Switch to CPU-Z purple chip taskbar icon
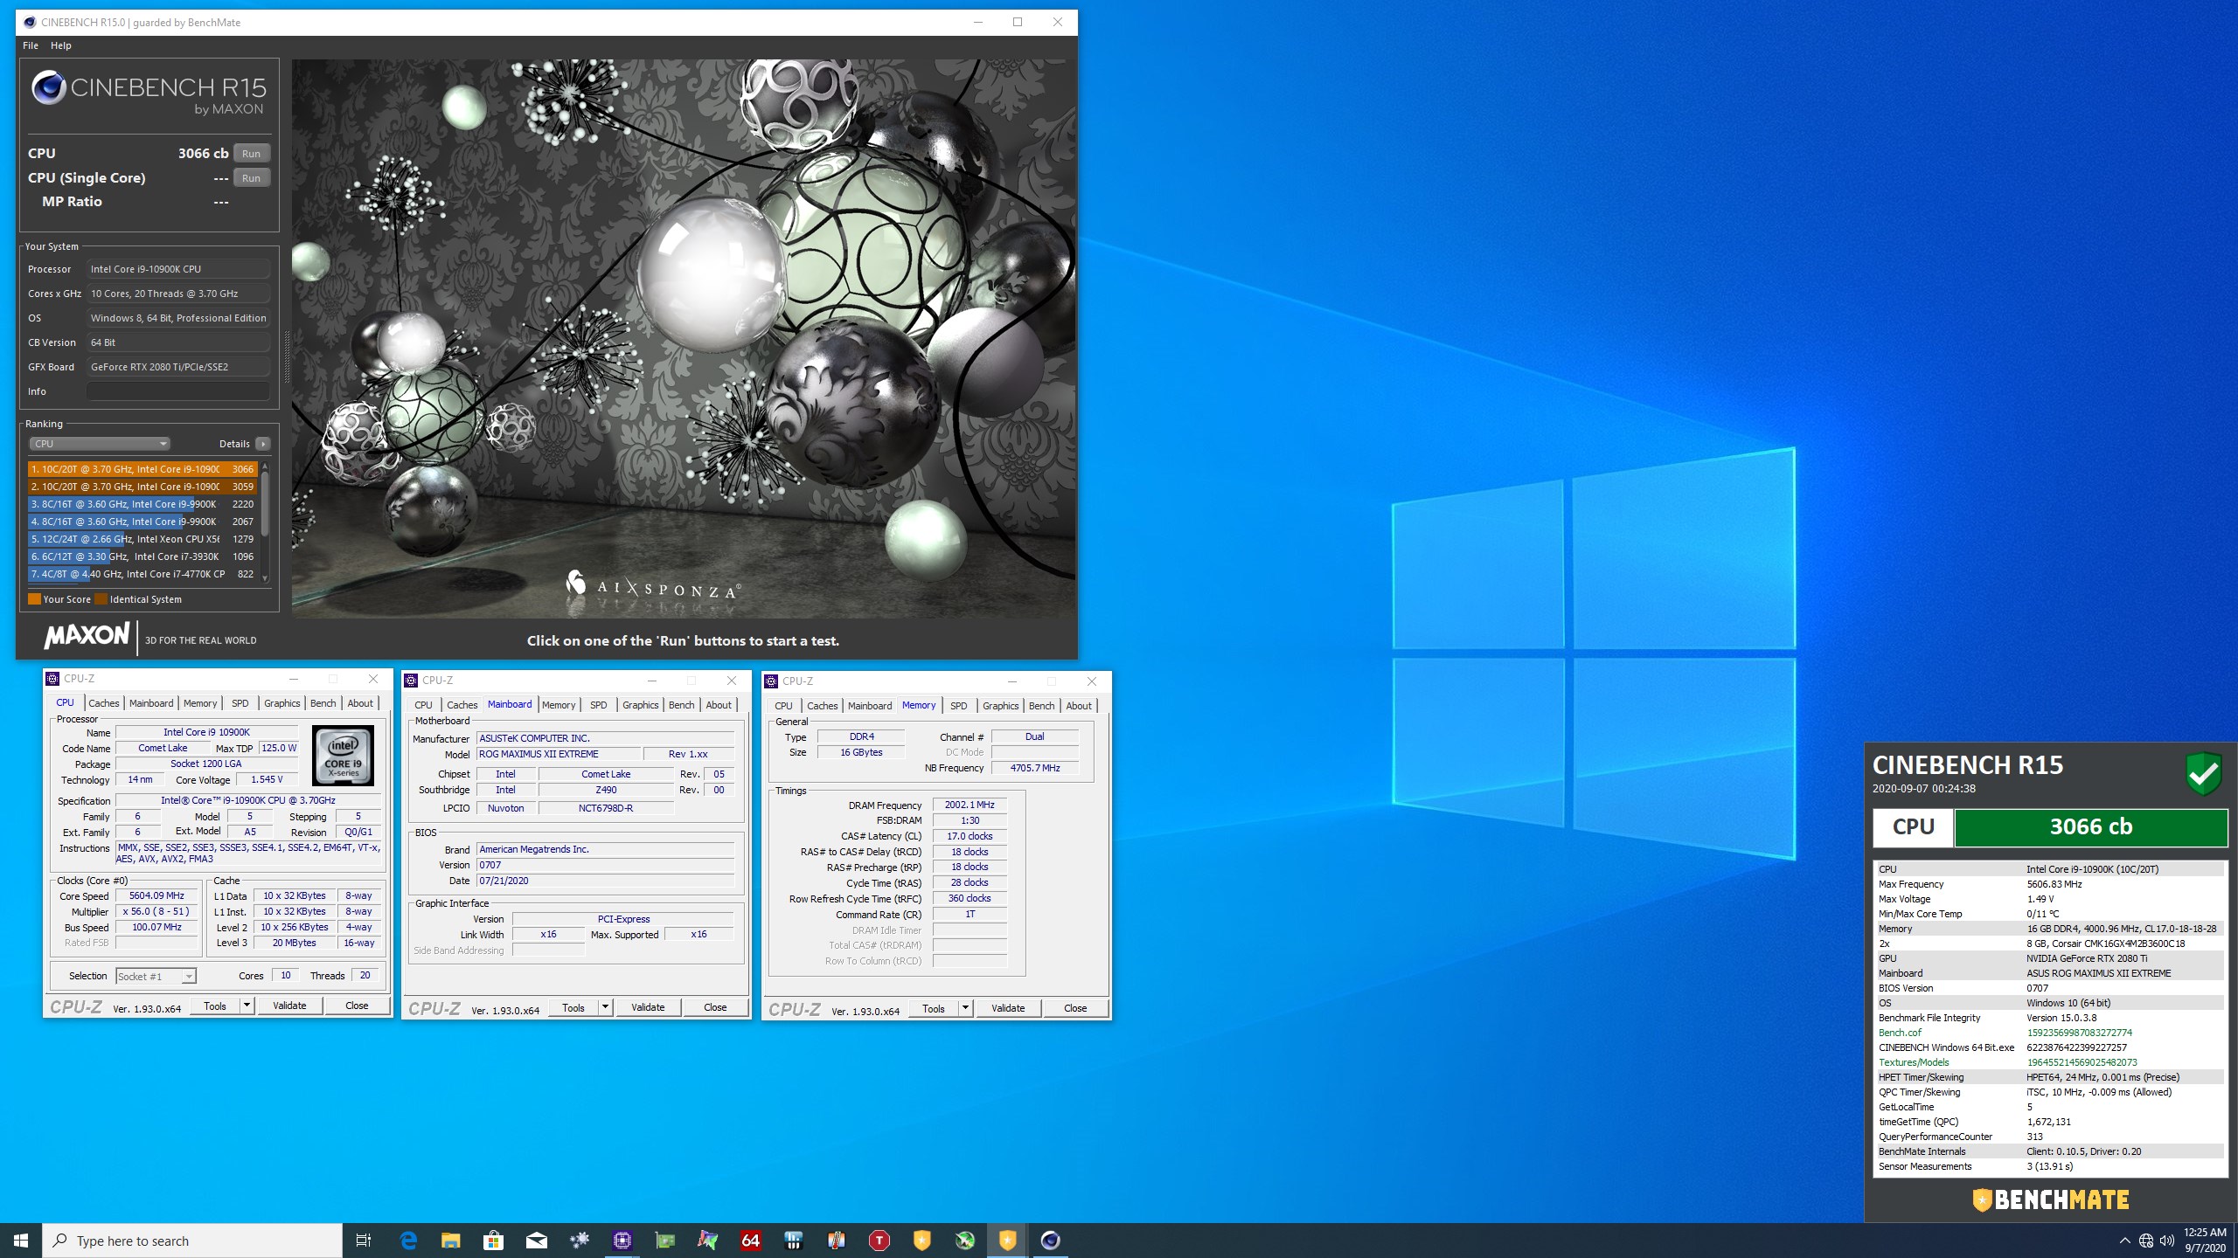2238x1258 pixels. pos(622,1241)
